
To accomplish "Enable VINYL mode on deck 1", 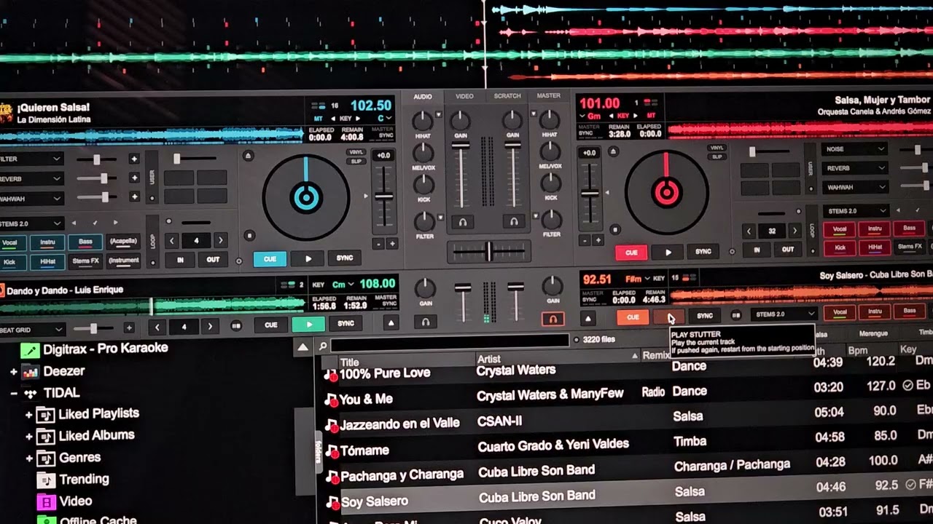I will [x=356, y=151].
